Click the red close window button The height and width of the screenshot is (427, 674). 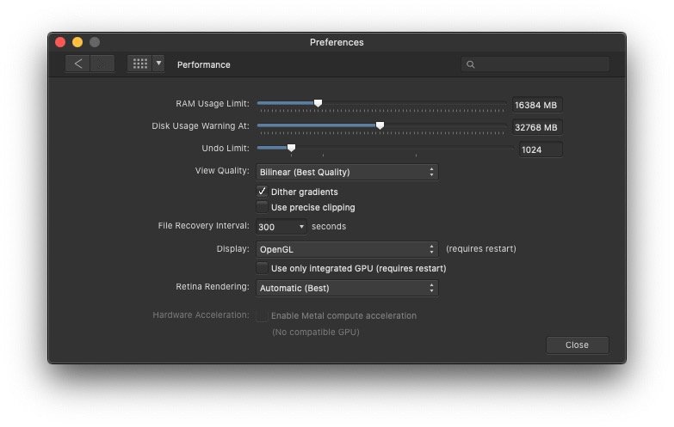point(60,42)
